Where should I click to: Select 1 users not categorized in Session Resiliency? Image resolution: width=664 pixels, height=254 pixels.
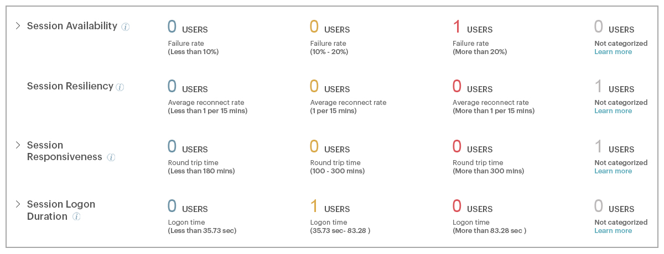pyautogui.click(x=614, y=86)
